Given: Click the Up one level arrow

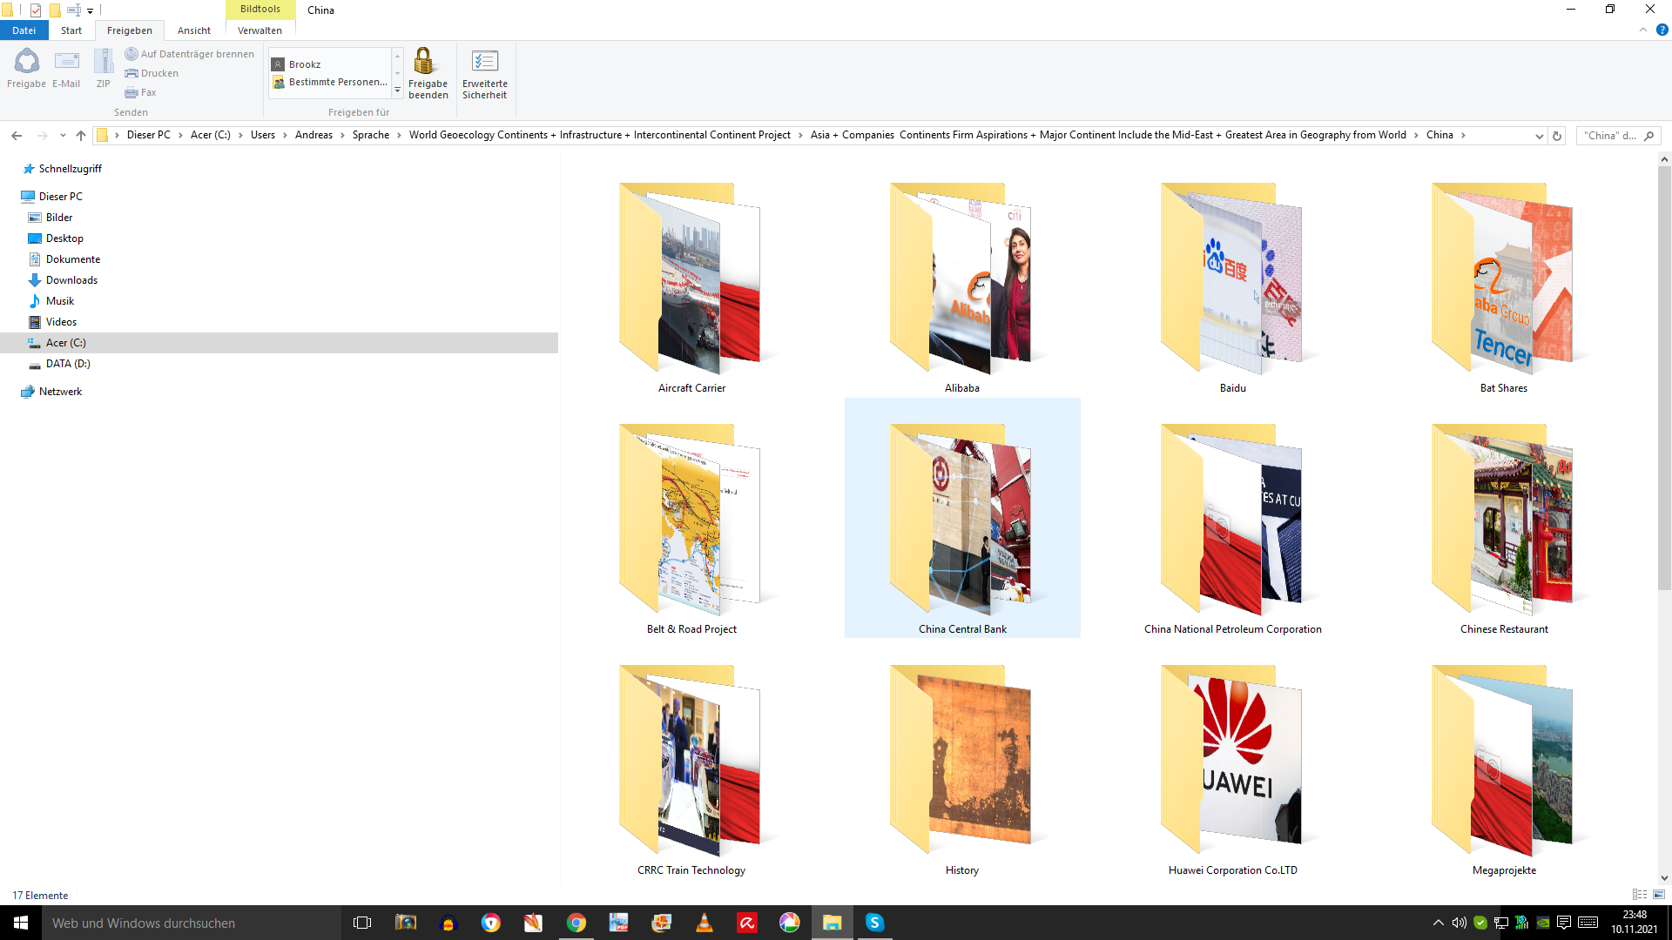Looking at the screenshot, I should (81, 135).
